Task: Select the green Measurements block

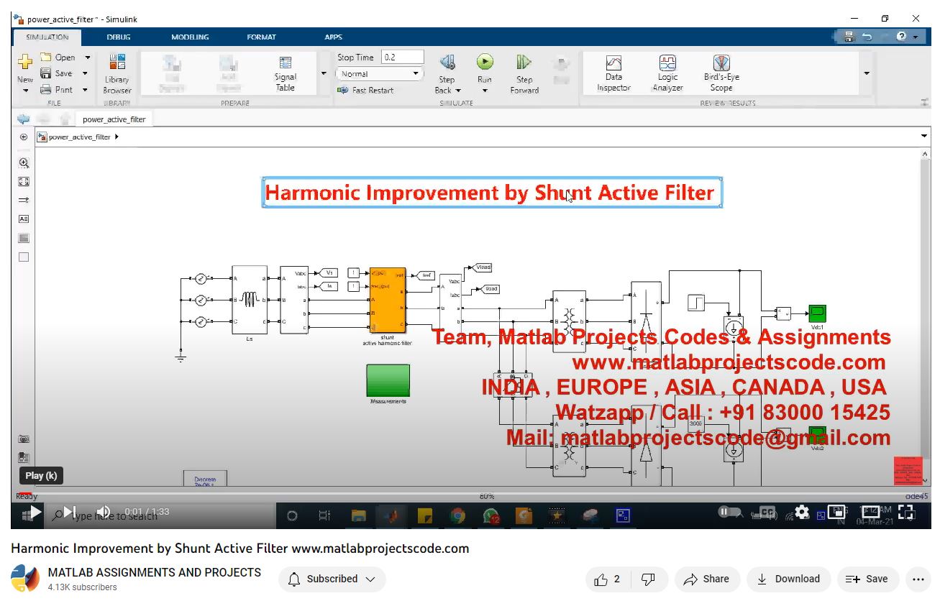Action: (388, 380)
